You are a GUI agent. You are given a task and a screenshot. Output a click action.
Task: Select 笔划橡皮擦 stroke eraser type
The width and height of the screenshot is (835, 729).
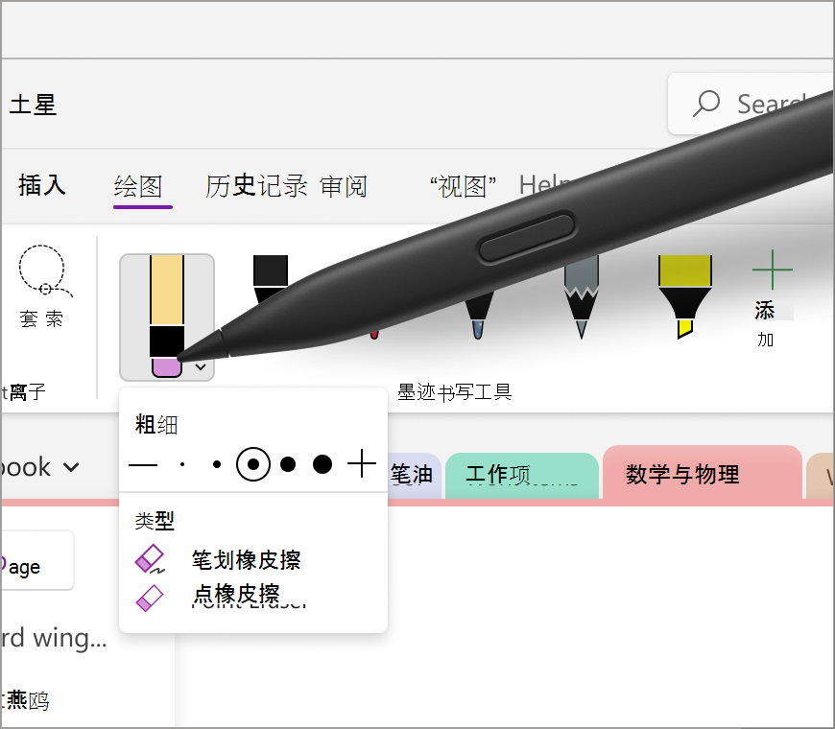tap(246, 560)
